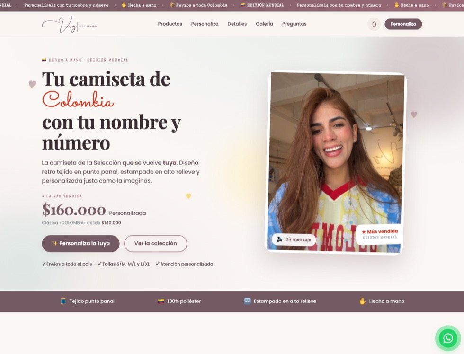Click the speaker icon in Oír mensaje

[x=279, y=239]
